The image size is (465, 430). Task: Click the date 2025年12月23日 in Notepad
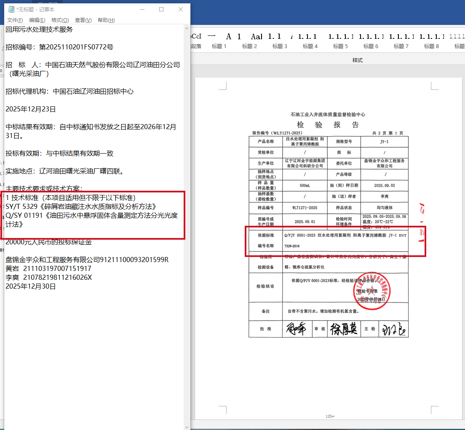[31, 109]
